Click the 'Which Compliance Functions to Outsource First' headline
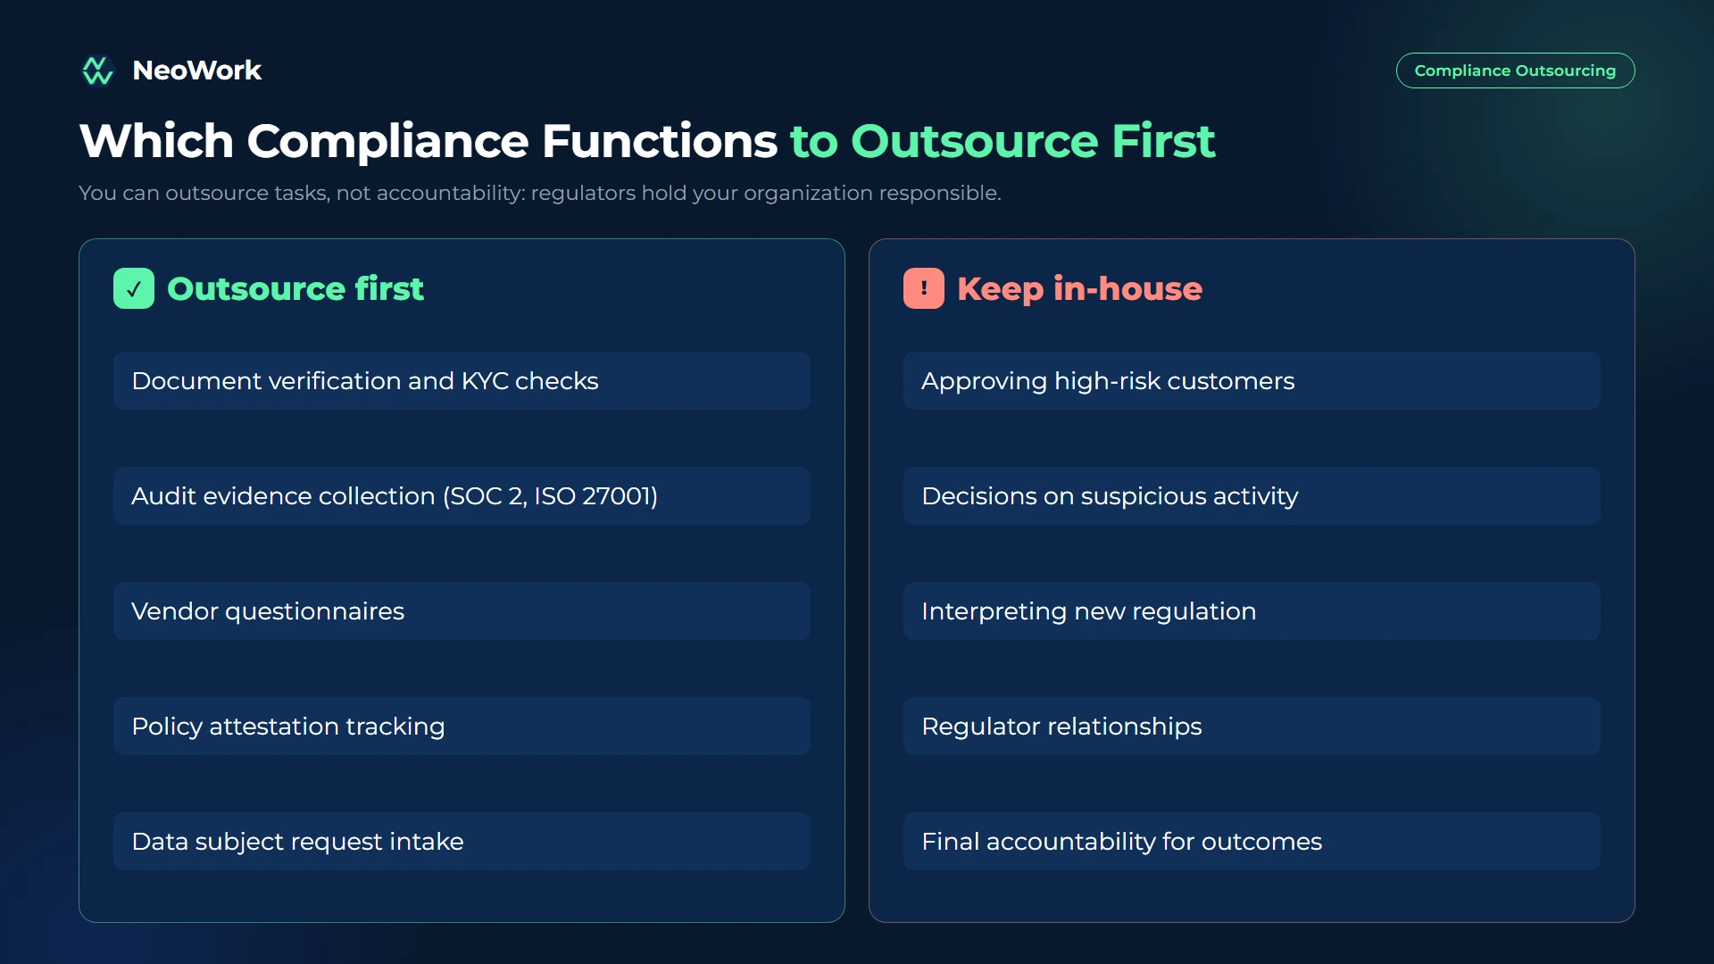The width and height of the screenshot is (1714, 964). (647, 141)
